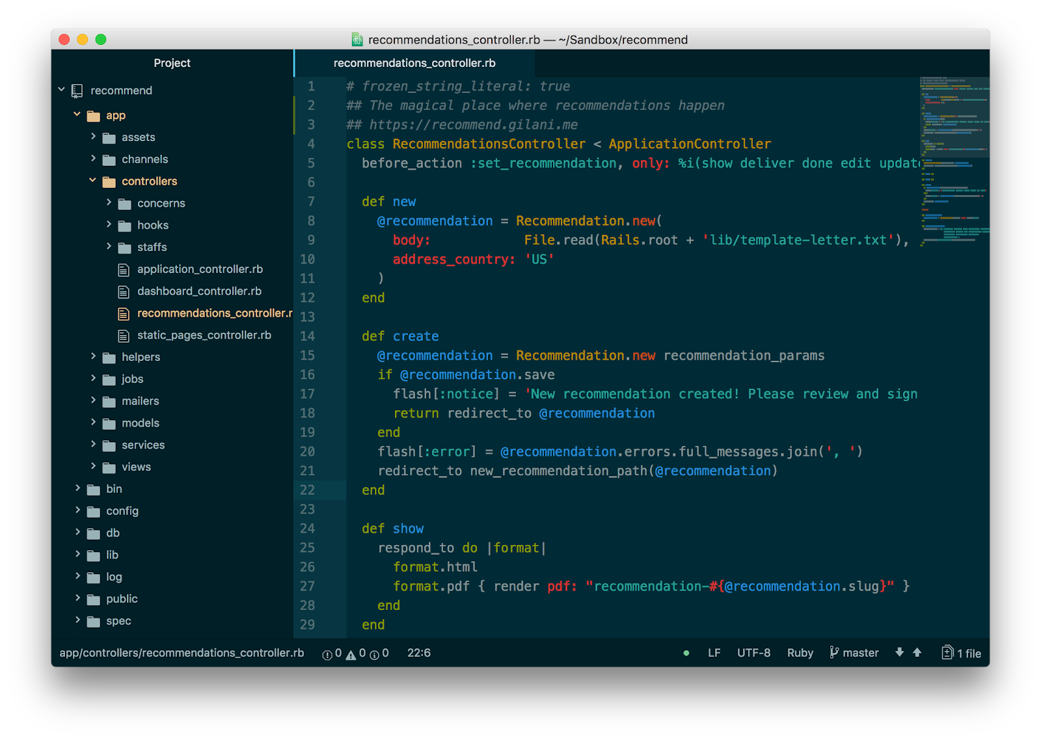Click the RecommendationsController class name
Viewport: 1041px width, 740px height.
tap(489, 144)
